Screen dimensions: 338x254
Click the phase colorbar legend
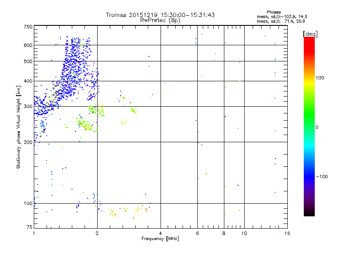tap(309, 126)
